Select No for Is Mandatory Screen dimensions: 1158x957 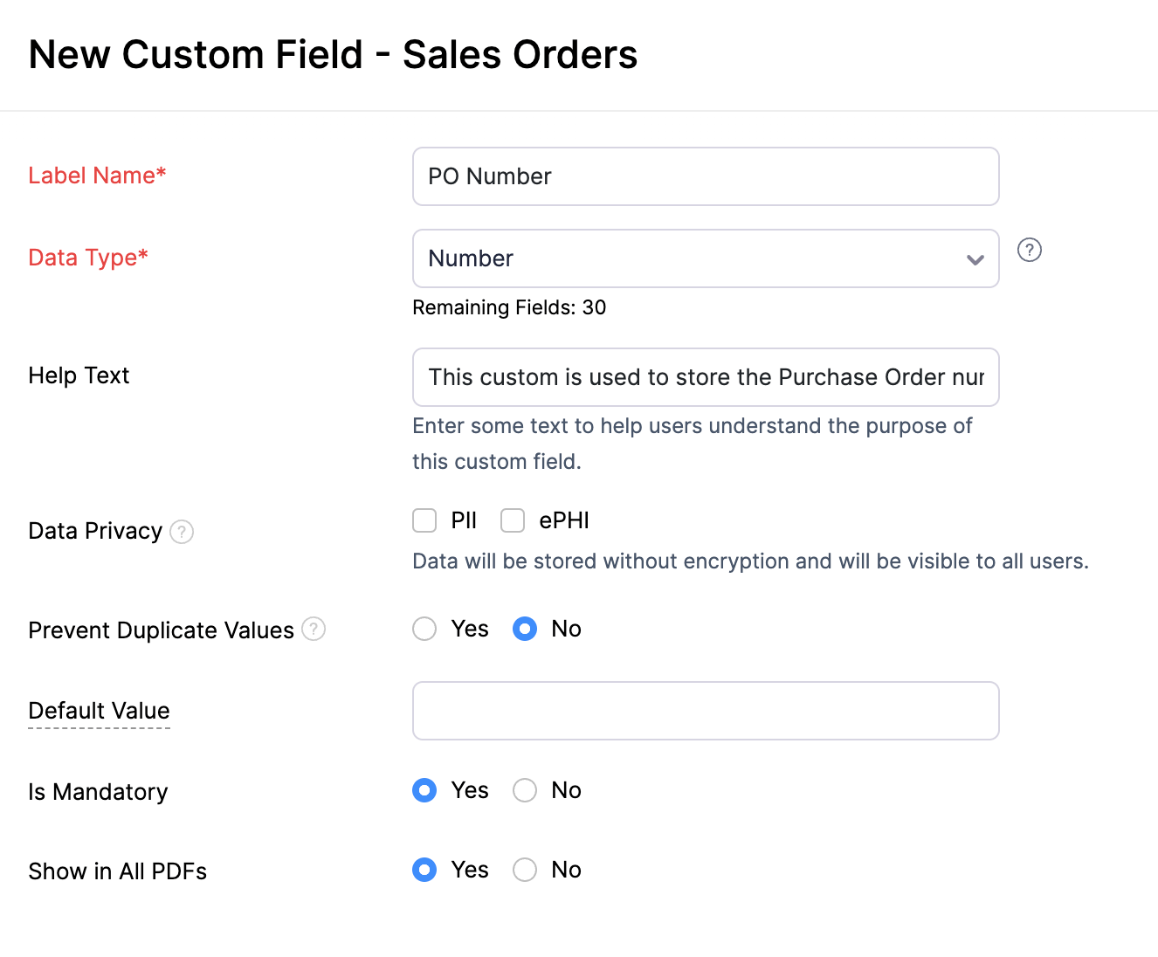tap(525, 790)
